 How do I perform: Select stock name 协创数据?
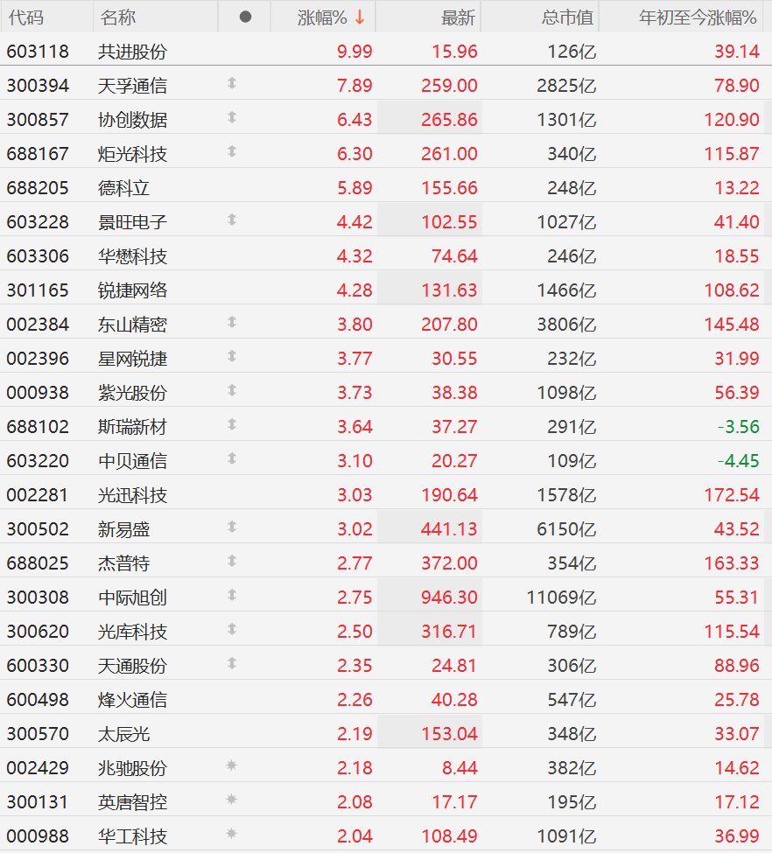click(132, 120)
